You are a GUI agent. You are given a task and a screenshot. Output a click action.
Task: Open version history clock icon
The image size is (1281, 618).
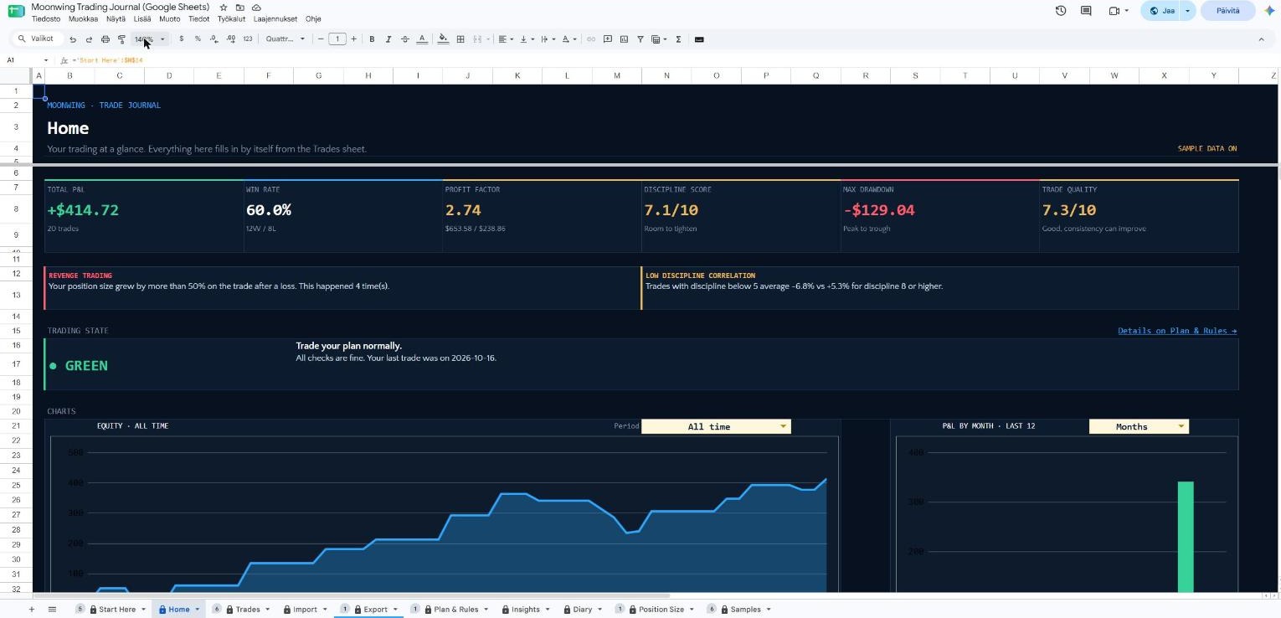point(1061,11)
